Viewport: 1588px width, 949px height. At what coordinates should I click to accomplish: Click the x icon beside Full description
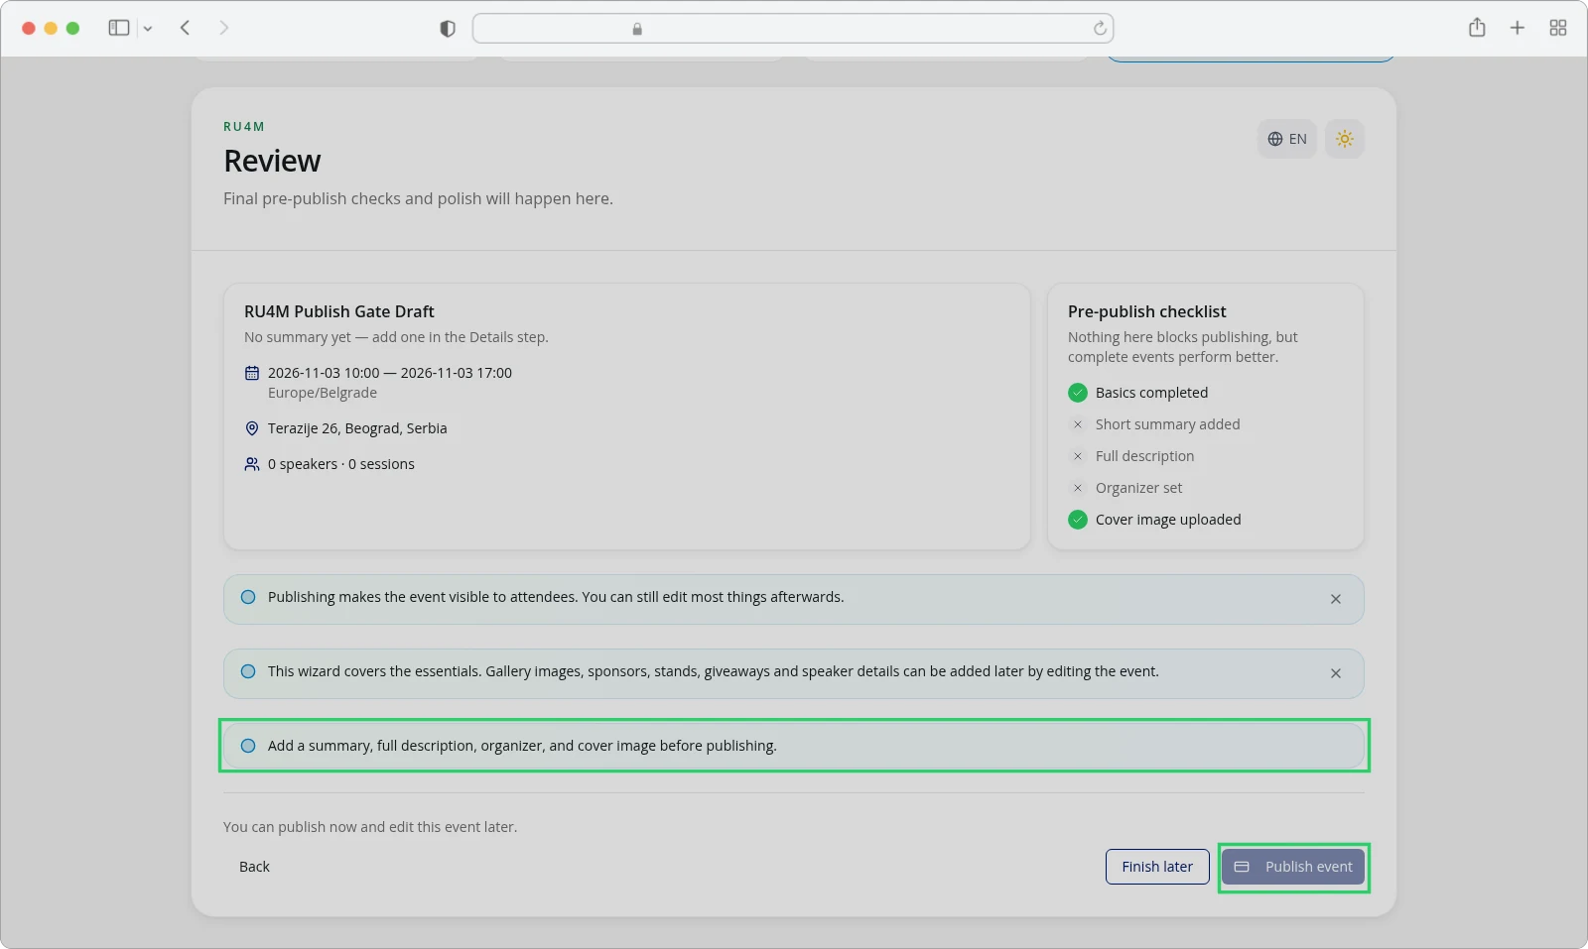click(x=1078, y=456)
